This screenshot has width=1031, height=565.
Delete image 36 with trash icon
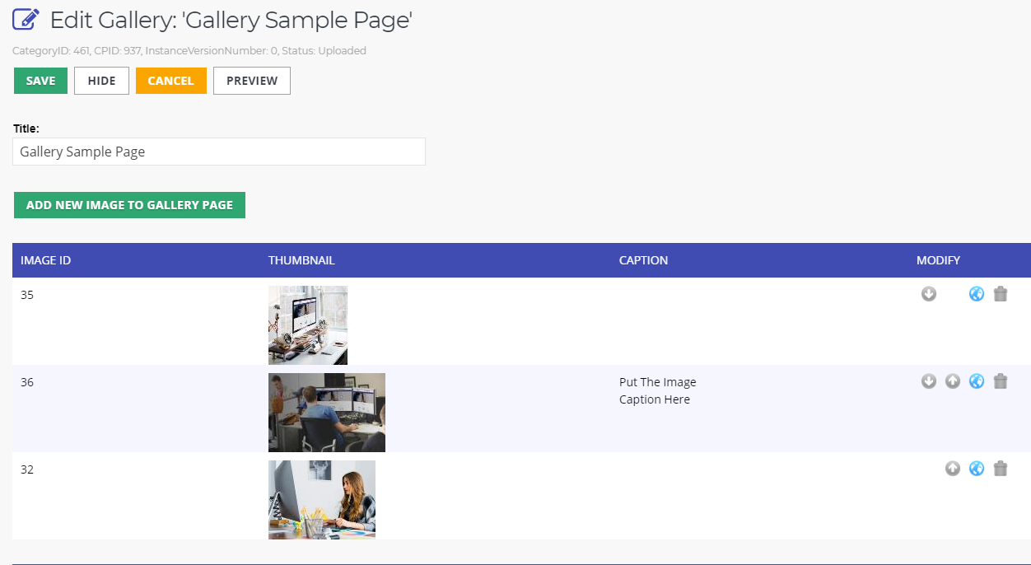[x=1001, y=381]
